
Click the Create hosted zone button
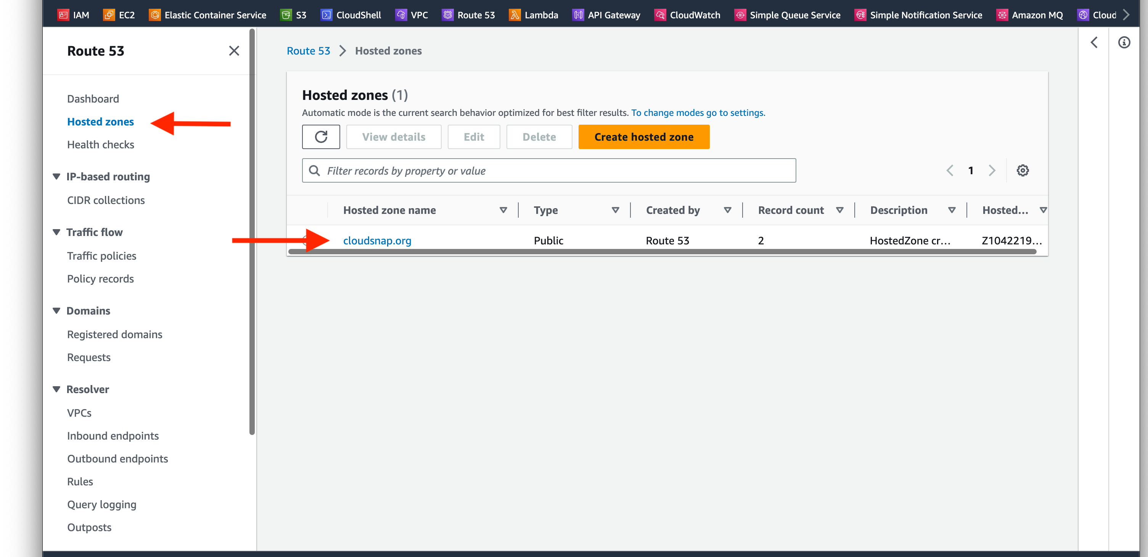tap(643, 137)
